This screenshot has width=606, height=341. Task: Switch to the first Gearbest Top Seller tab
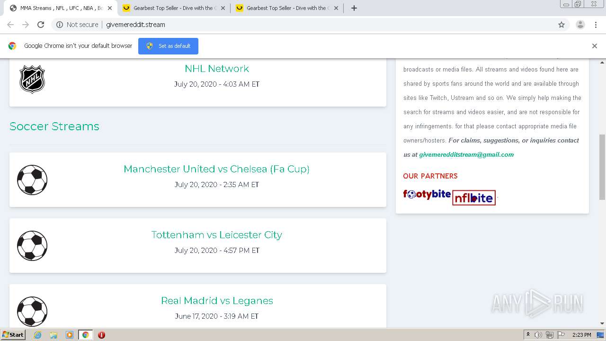coord(173,8)
